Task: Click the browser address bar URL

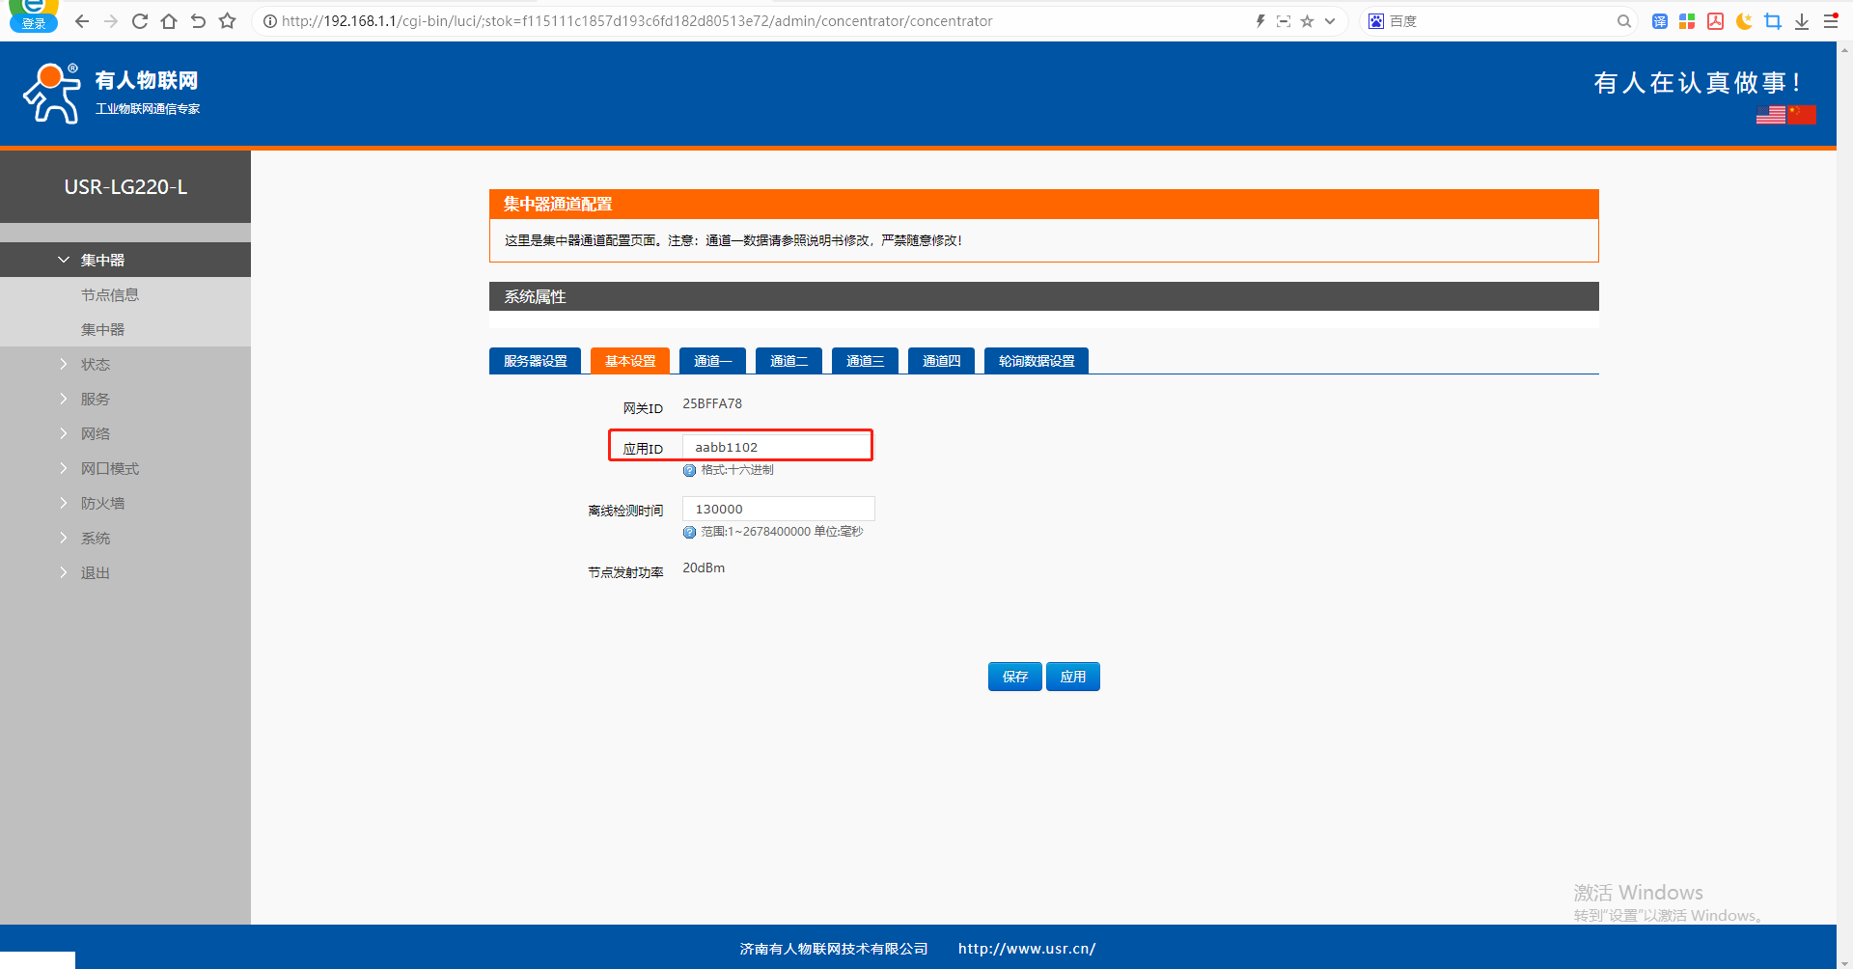Action: pyautogui.click(x=637, y=21)
